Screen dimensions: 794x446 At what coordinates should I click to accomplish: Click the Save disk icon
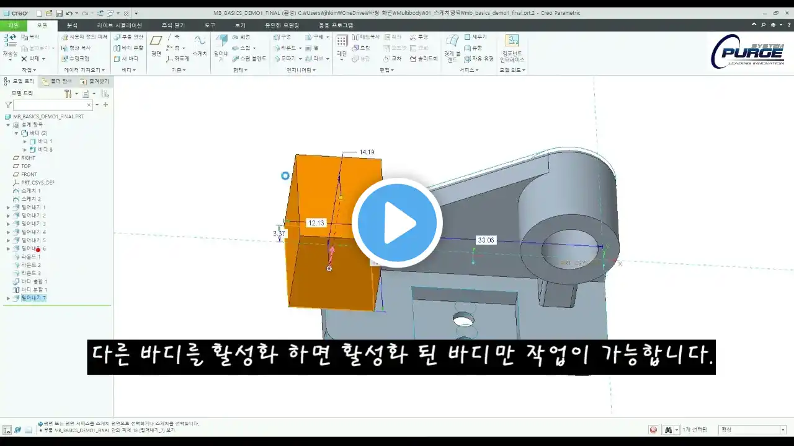pyautogui.click(x=59, y=13)
